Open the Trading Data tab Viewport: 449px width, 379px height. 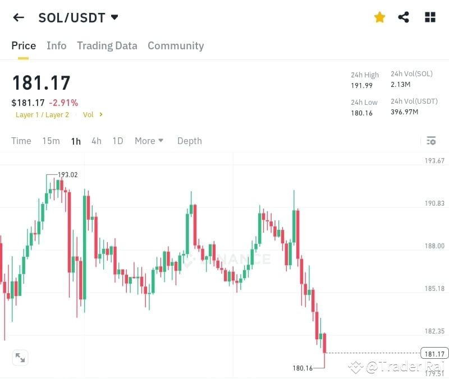coord(107,45)
